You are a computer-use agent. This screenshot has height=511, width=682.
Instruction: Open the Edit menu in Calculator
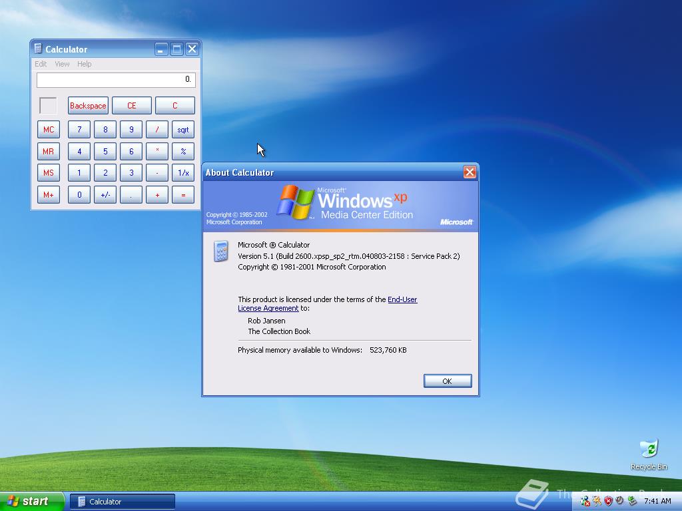pyautogui.click(x=41, y=64)
